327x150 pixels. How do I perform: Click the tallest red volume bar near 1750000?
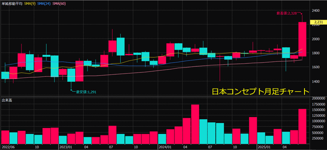(195, 124)
